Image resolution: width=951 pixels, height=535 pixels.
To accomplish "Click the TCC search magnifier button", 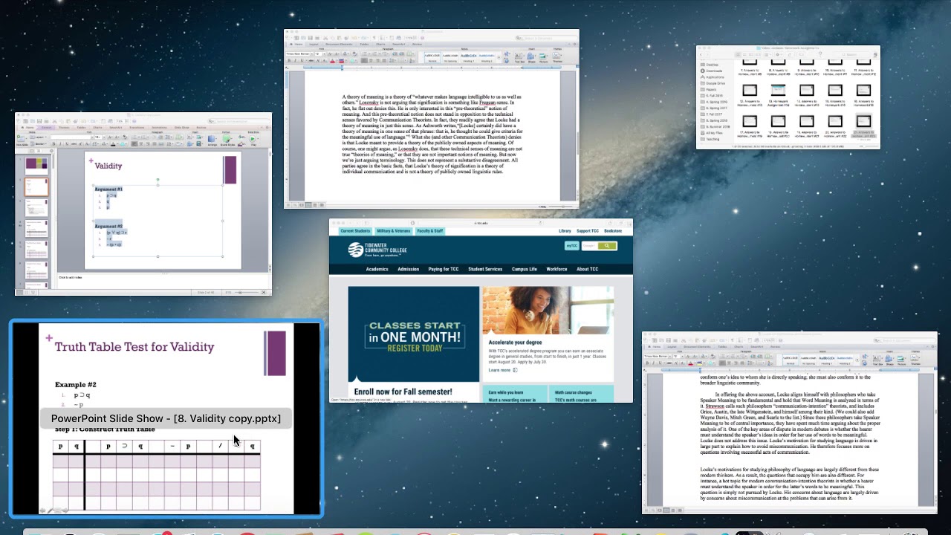I will click(x=607, y=246).
